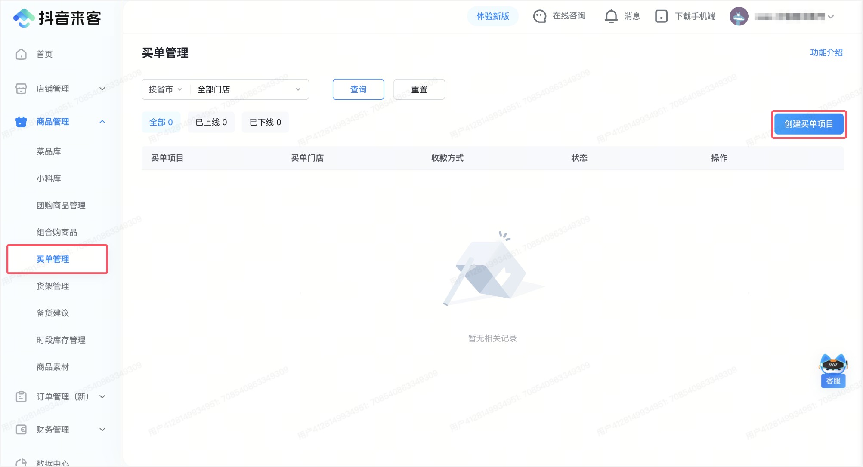The height and width of the screenshot is (467, 863).
Task: Switch to the 已下线 tab
Action: [x=265, y=122]
